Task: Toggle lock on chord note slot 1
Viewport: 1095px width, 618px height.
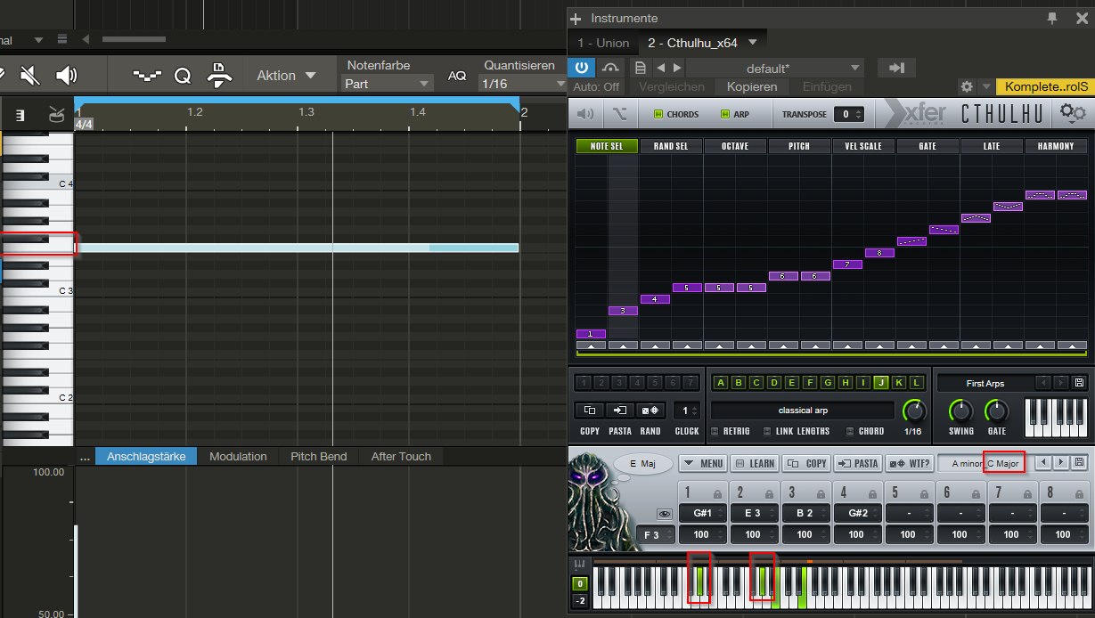Action: tap(717, 492)
